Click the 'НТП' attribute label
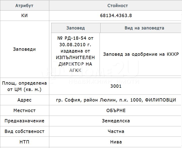This screenshot has height=148, width=182. click(24, 142)
